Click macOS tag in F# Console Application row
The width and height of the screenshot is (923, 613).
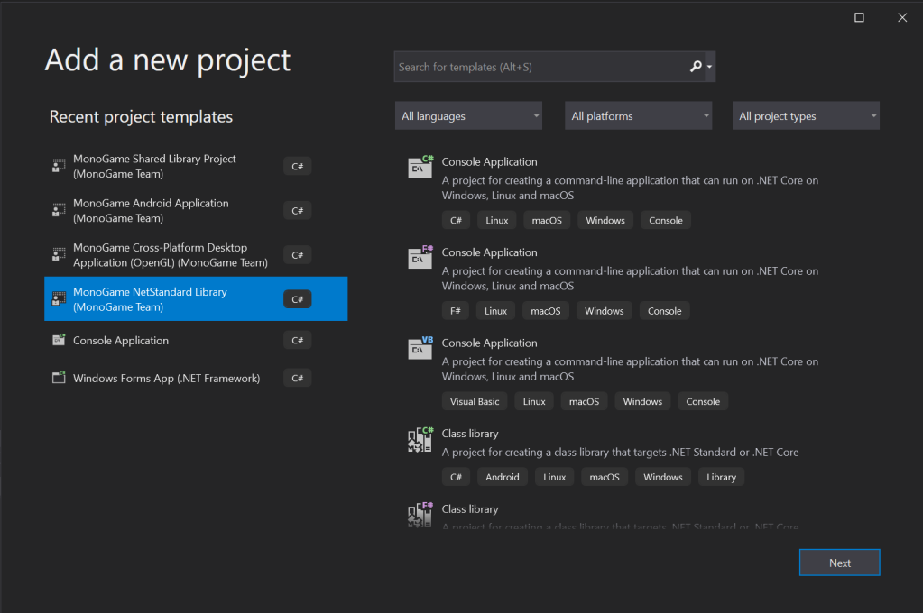tap(546, 311)
